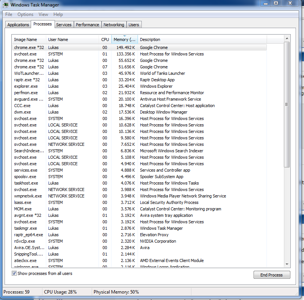Select the explorer.exe process
This screenshot has width=304, height=300.
(x=139, y=86)
